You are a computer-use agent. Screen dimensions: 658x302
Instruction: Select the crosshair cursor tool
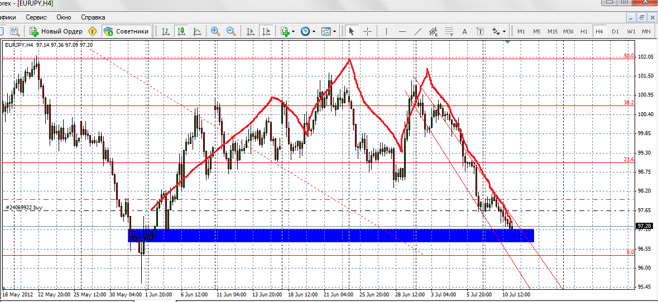click(367, 31)
